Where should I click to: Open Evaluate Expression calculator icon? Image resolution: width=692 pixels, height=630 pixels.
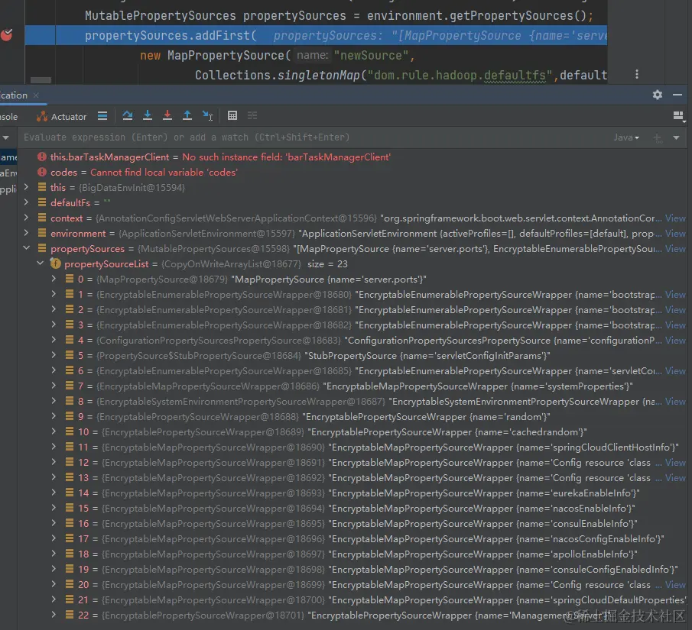pos(232,116)
